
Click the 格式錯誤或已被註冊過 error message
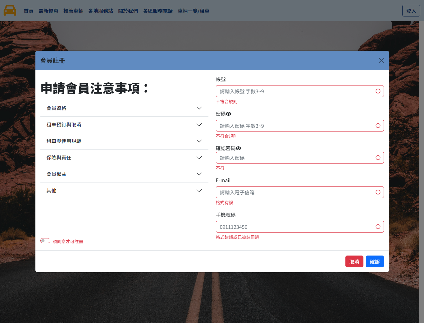pos(237,237)
